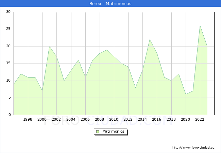Click the x-axis label 2008
The width and height of the screenshot is (221, 153).
pyautogui.click(x=100, y=119)
